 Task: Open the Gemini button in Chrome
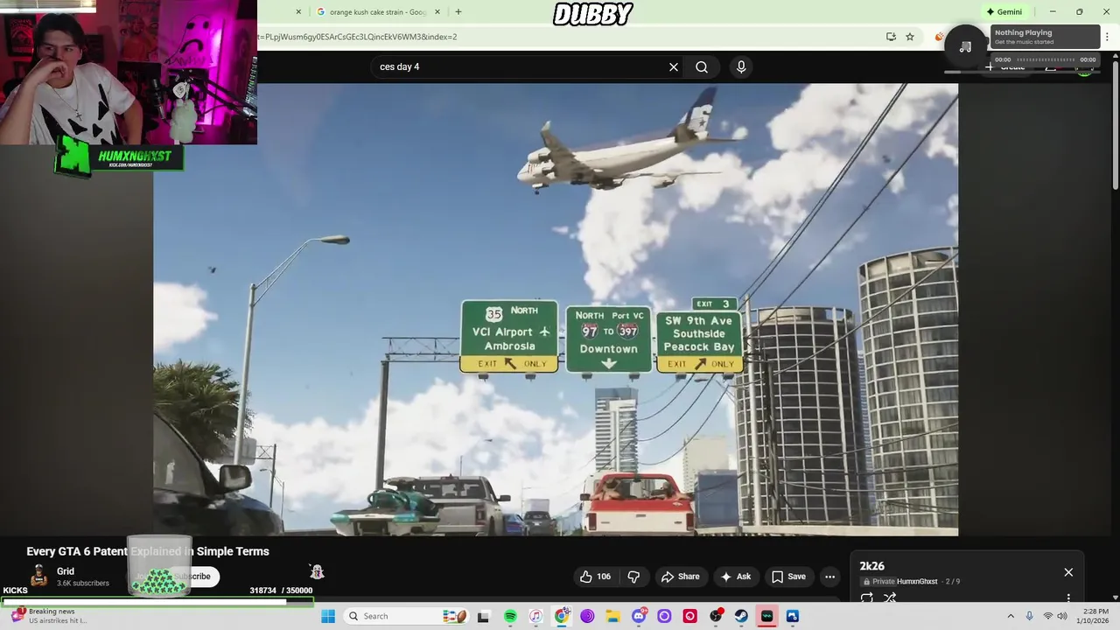[x=1004, y=12]
